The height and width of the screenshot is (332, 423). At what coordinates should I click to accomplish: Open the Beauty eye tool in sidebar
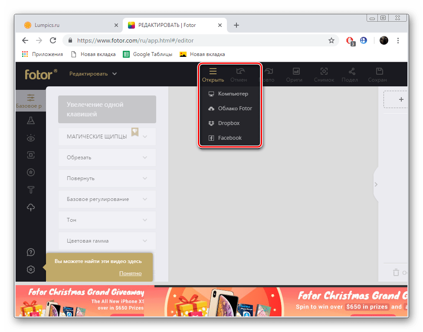point(31,138)
